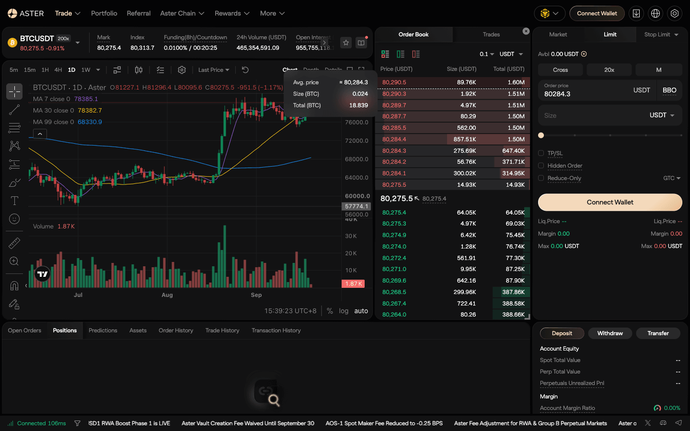Show asks-only order book view
This screenshot has height=431, width=690.
tap(416, 54)
